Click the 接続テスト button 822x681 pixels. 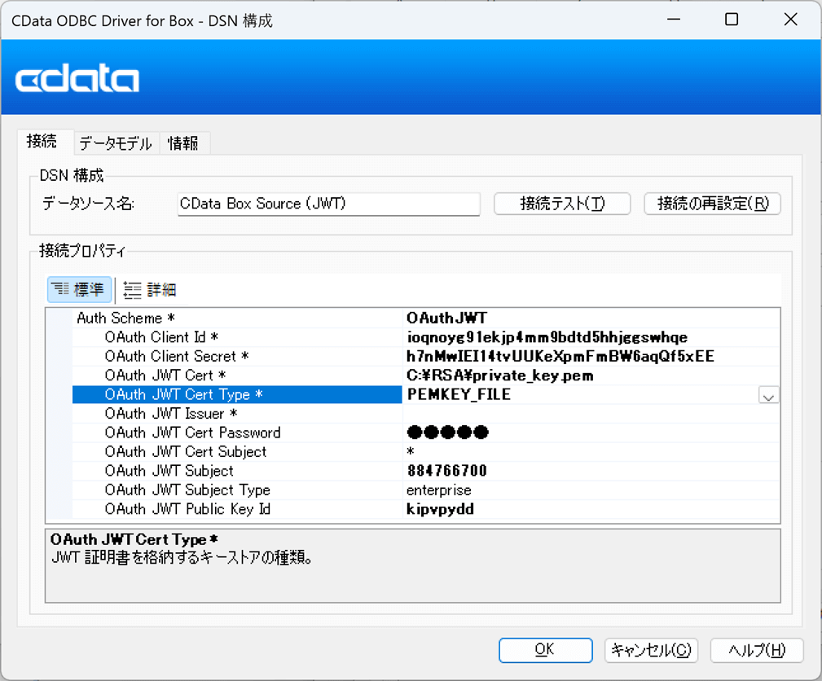pyautogui.click(x=562, y=204)
